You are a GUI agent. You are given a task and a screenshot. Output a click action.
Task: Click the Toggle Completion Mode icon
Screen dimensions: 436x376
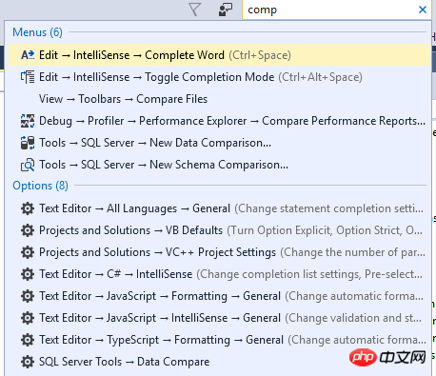pos(28,77)
